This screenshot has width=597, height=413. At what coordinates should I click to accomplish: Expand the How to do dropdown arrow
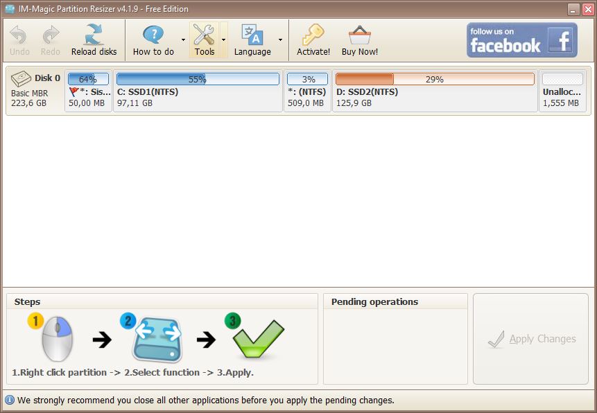pos(184,40)
